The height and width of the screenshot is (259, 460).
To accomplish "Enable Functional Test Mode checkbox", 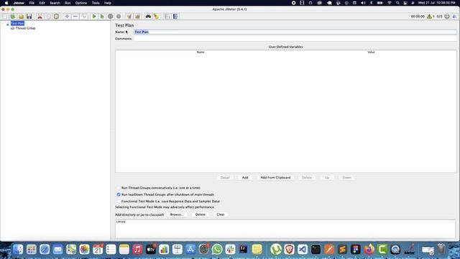I will (119, 201).
